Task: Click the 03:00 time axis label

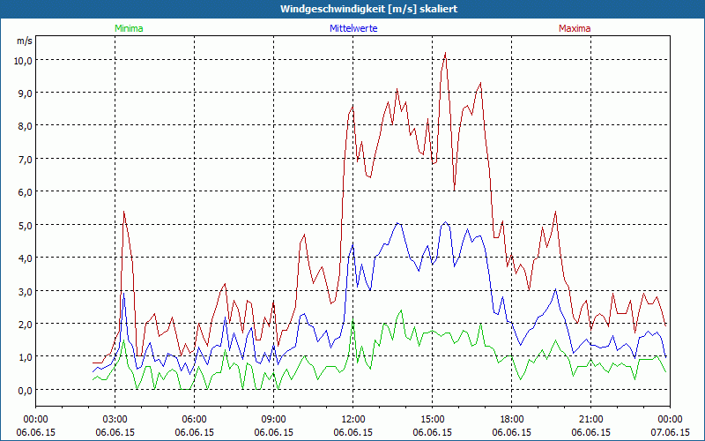Action: click(115, 420)
